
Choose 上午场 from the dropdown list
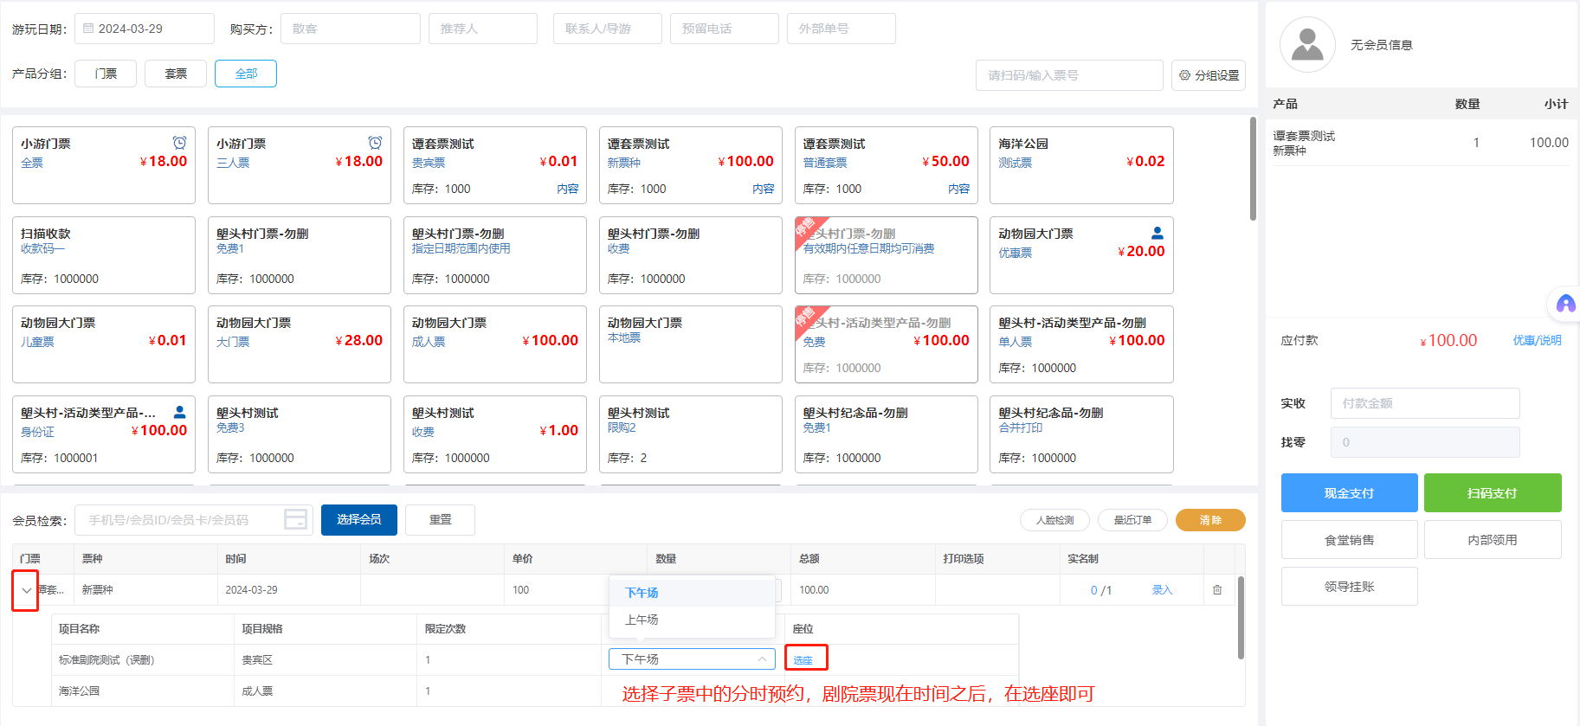[x=642, y=620]
